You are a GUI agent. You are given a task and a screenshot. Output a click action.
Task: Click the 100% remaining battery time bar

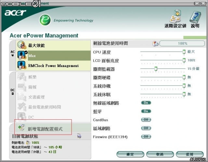coord(182,43)
